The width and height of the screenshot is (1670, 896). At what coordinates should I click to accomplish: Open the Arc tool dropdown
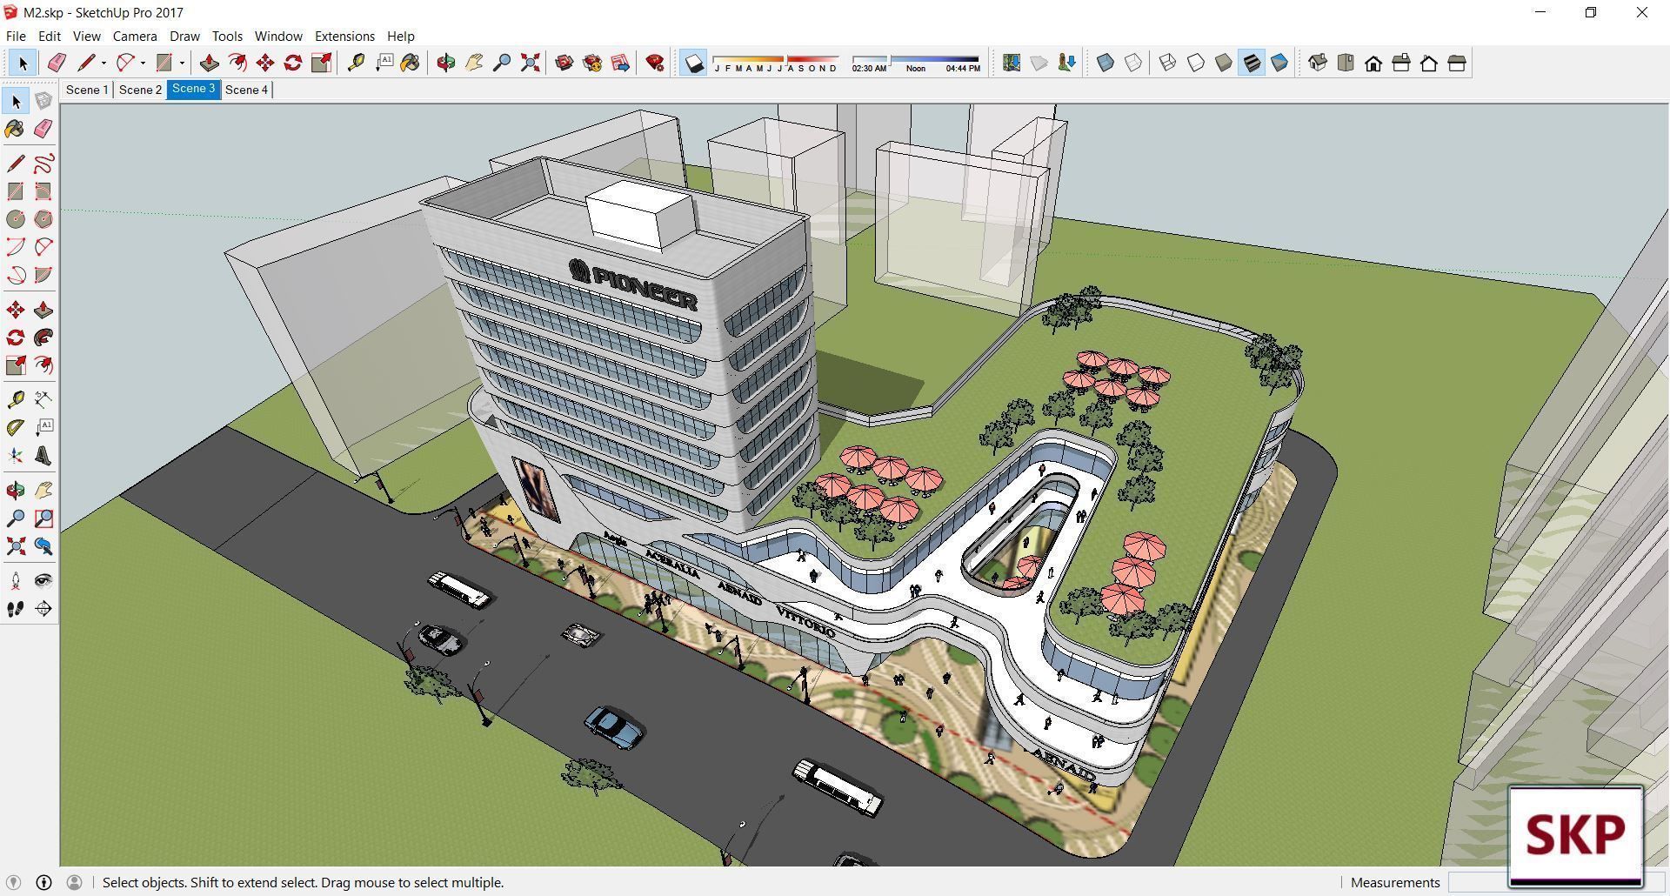pyautogui.click(x=143, y=63)
